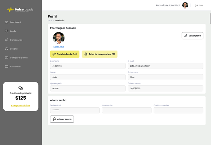Screen dimensions: 211x145
Task: Click the Usuários person icon
Action: (x=7, y=49)
